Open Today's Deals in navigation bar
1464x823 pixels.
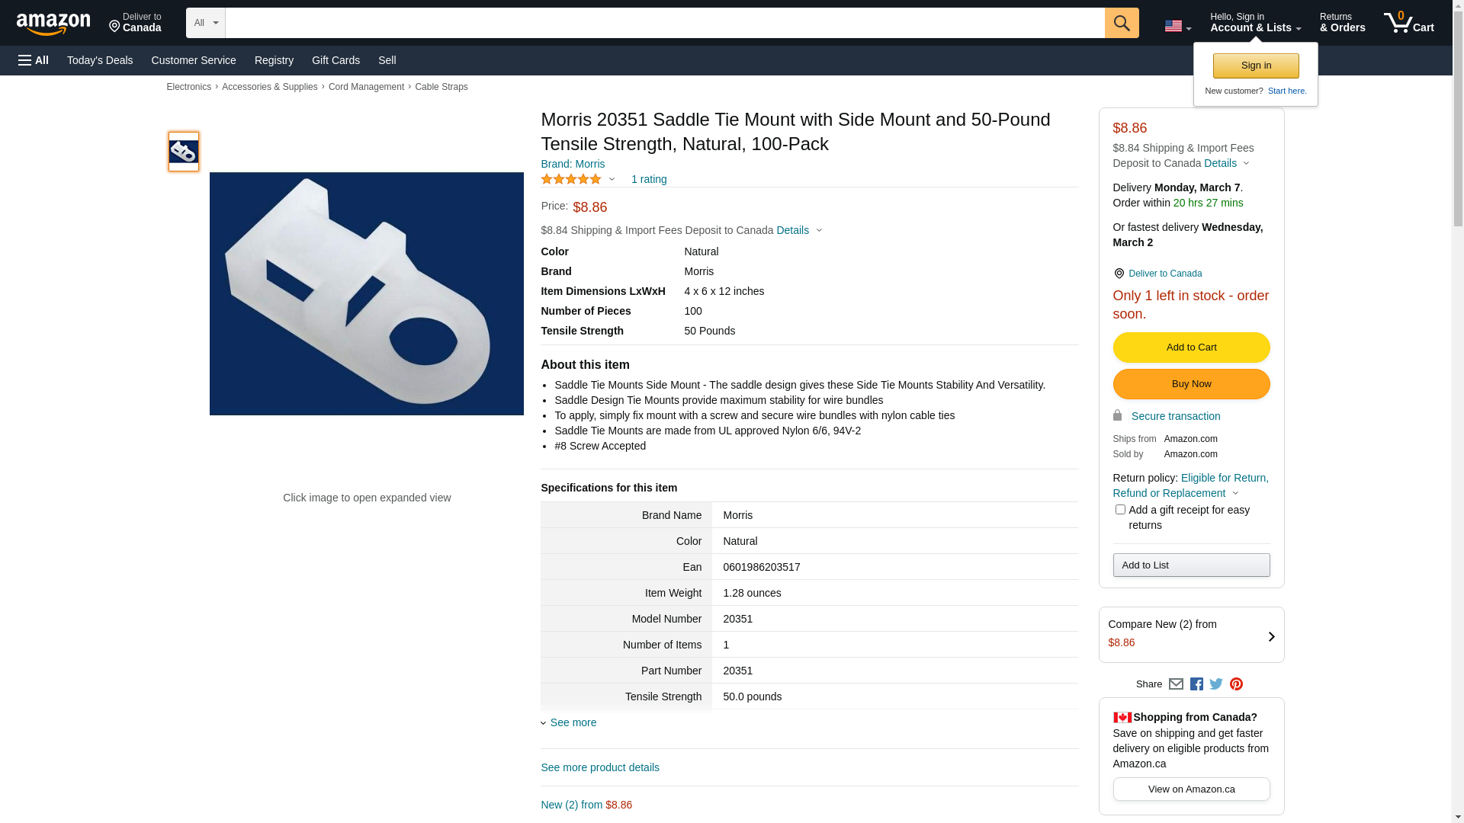[x=100, y=60]
